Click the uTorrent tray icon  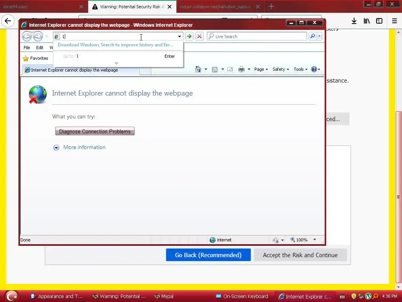368,296
